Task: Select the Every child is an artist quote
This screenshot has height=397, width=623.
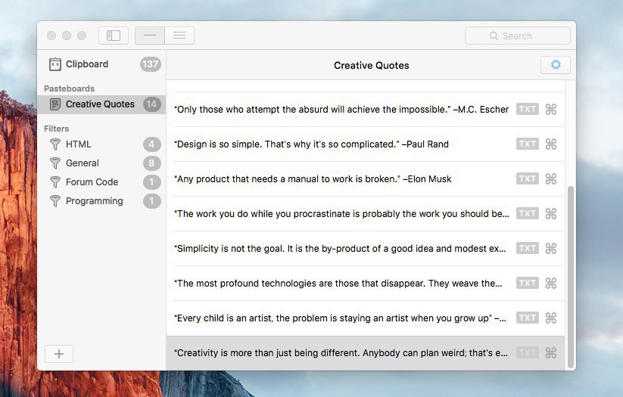Action: coord(366,318)
